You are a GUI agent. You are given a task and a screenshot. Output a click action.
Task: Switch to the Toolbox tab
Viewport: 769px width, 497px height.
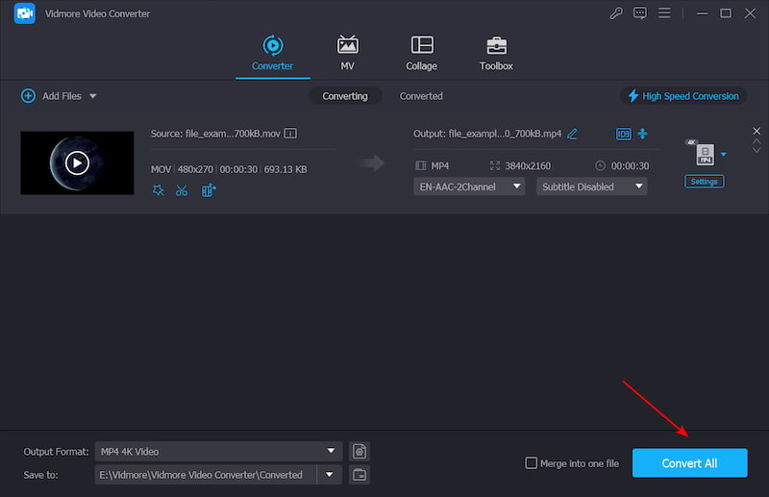tap(496, 53)
